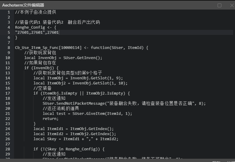Close the Aechoterm file editor window

(x=232, y=5)
